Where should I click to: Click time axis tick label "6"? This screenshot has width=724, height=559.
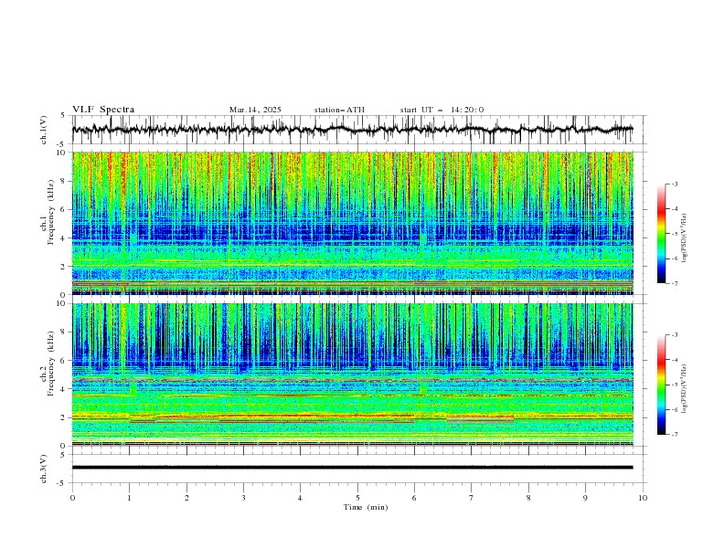tap(414, 498)
